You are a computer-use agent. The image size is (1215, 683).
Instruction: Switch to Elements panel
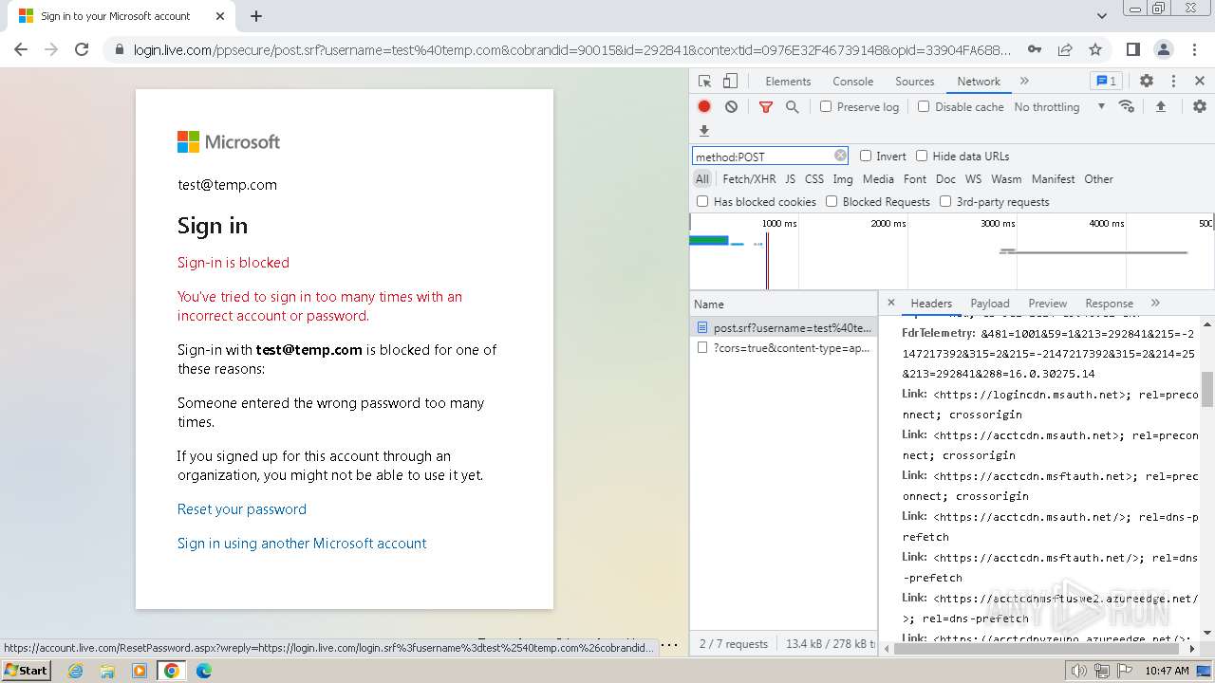788,82
